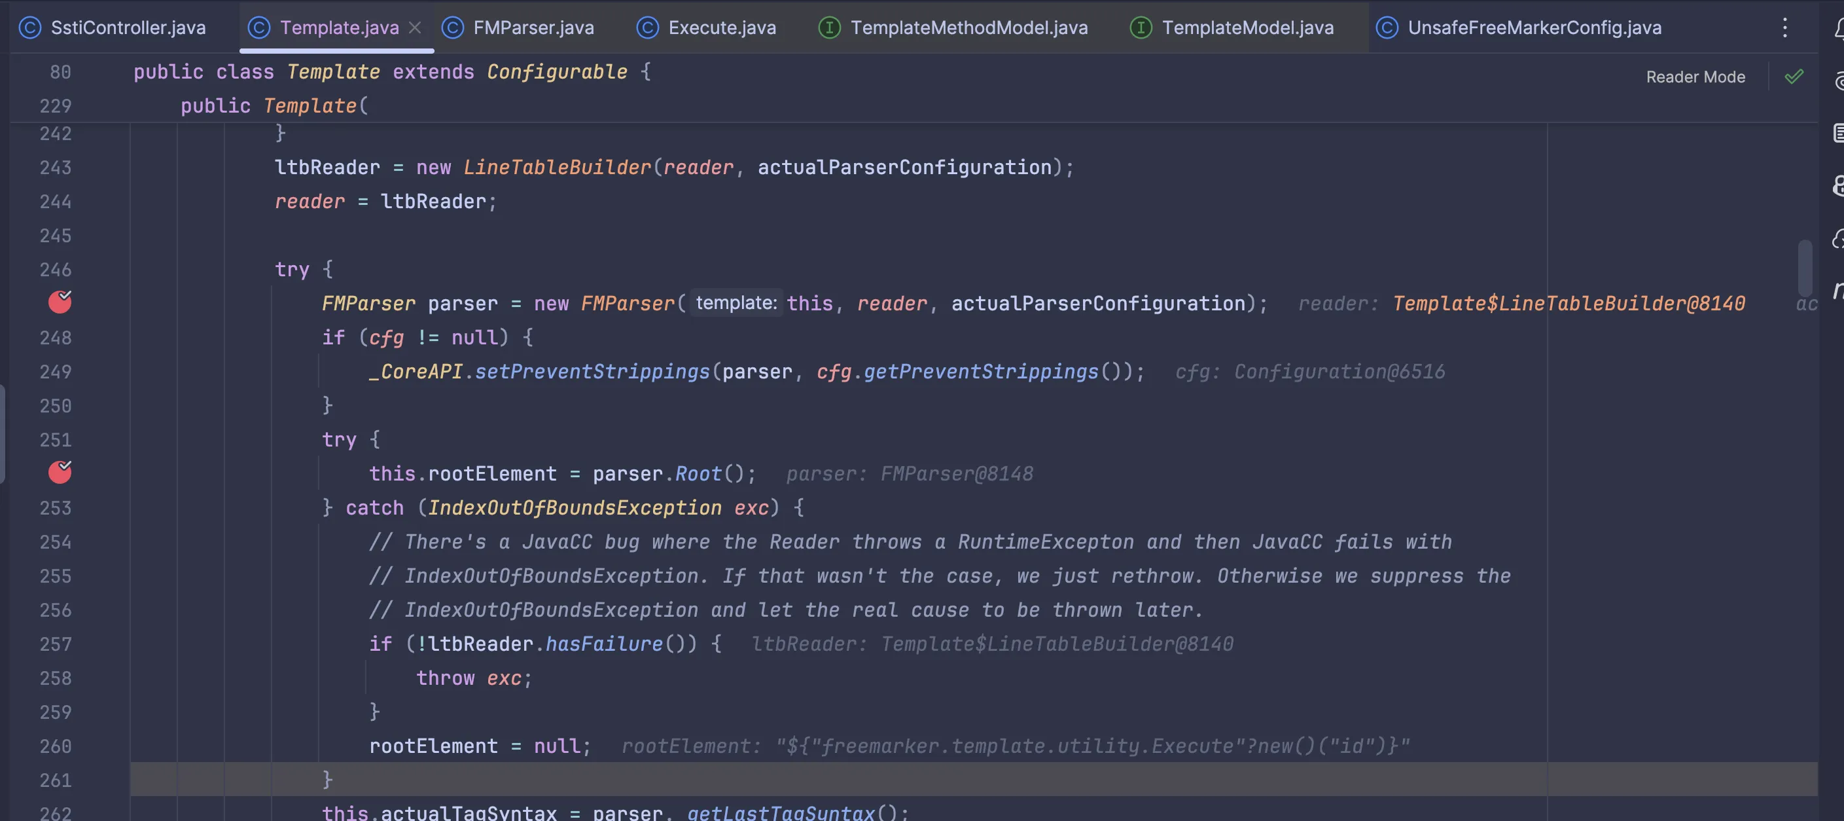Click the Reader Mode label
1844x821 pixels.
point(1695,77)
